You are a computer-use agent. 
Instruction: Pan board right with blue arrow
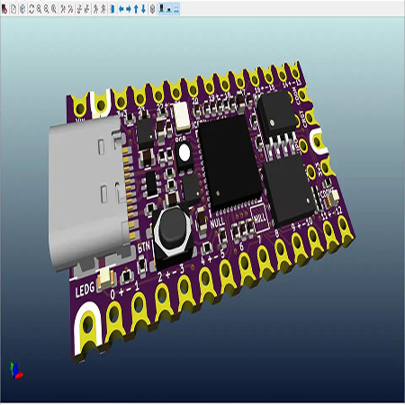point(129,9)
